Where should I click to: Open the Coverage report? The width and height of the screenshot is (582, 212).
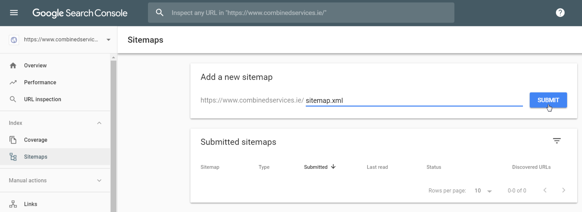pos(55,140)
